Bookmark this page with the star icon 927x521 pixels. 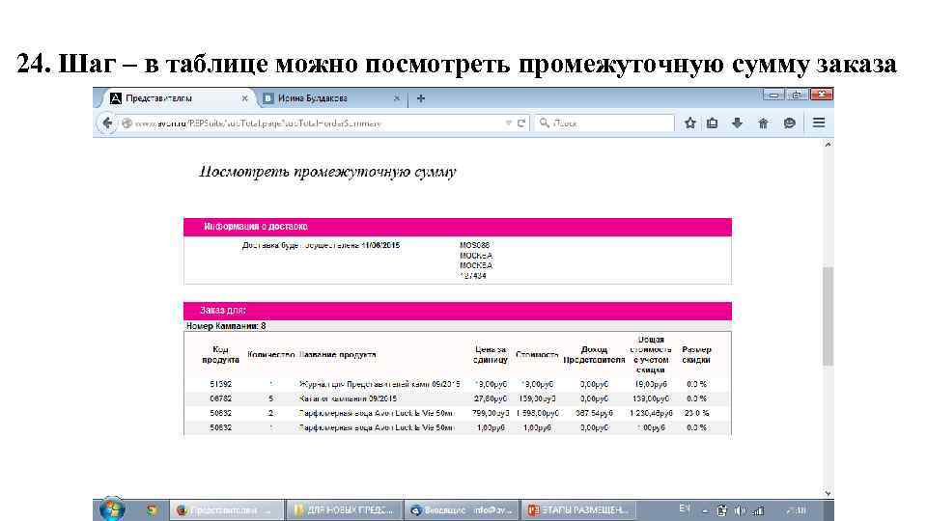coord(689,123)
